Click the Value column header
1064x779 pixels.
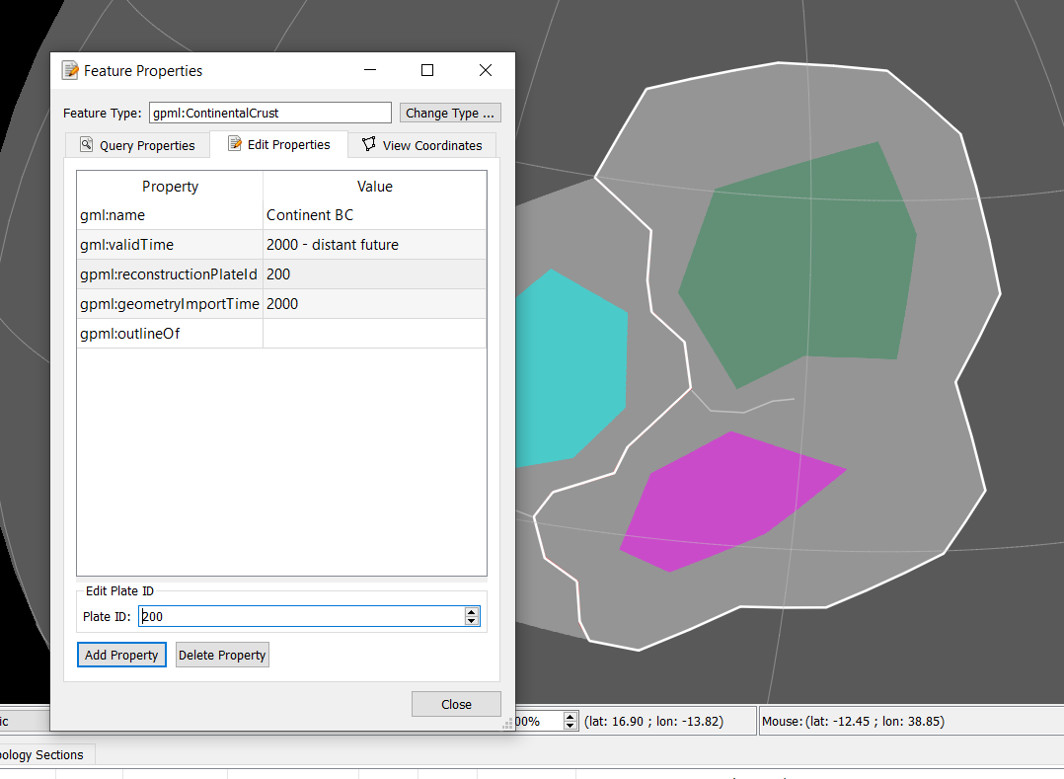375,187
